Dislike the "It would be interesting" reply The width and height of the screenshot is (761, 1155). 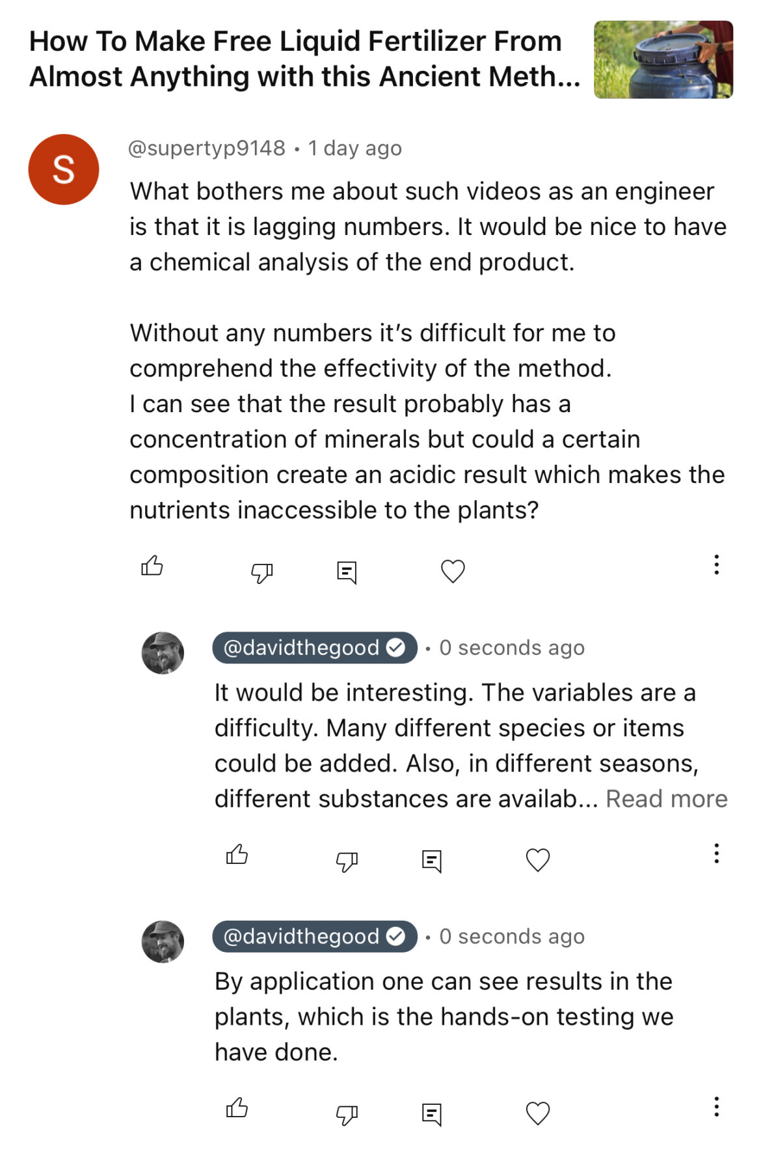pos(347,861)
